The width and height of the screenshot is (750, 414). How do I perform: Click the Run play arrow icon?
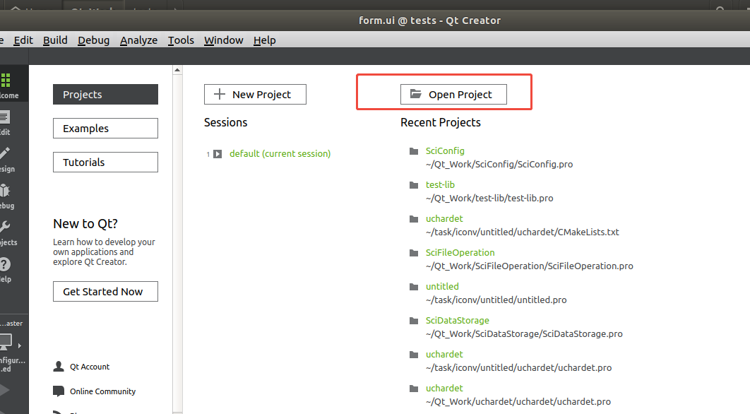pos(5,390)
